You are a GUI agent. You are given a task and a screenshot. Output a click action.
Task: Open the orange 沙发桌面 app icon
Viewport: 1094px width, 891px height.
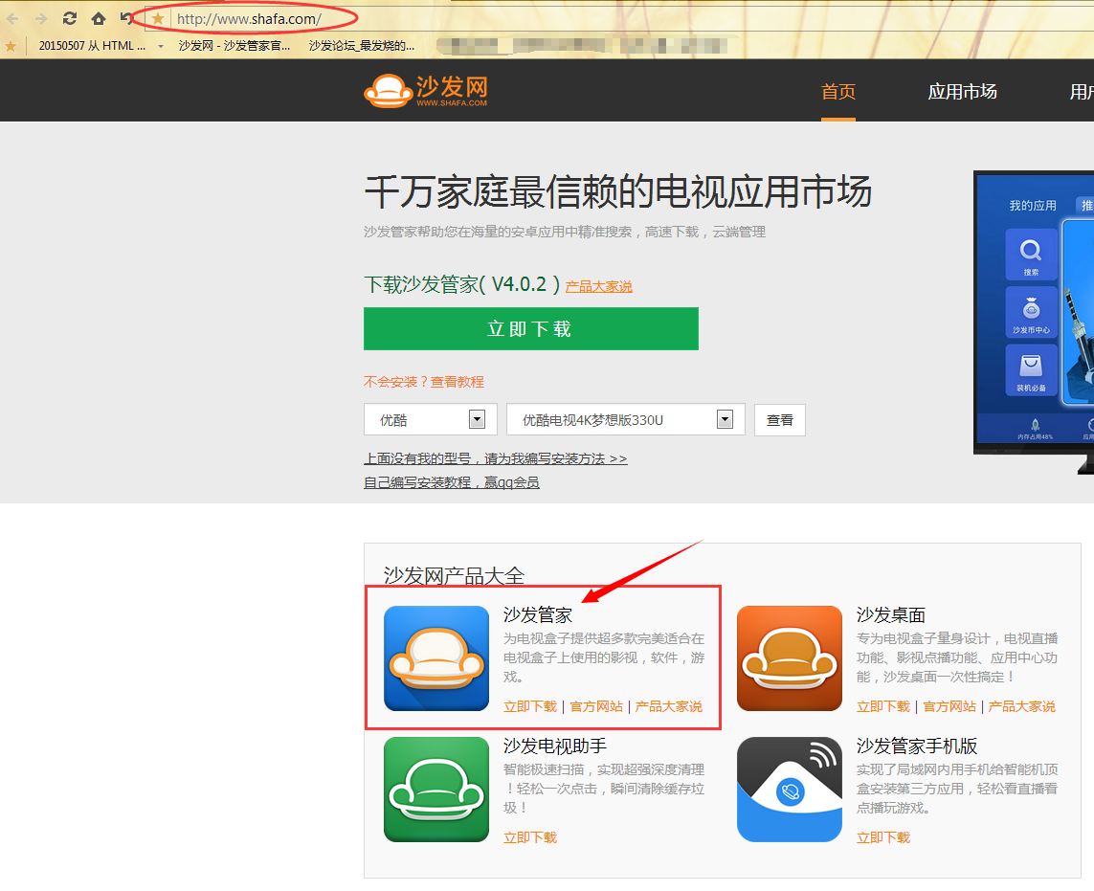[x=789, y=657]
